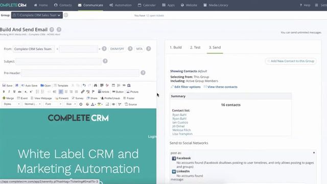Insert a numbered list
The height and width of the screenshot is (184, 327).
tap(37, 92)
